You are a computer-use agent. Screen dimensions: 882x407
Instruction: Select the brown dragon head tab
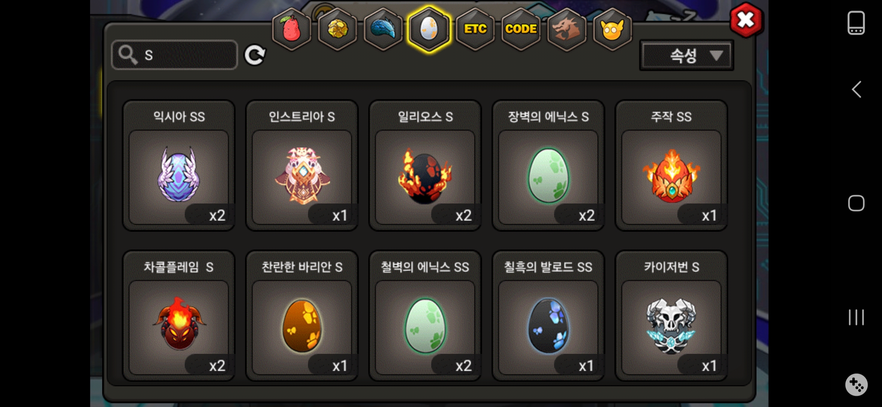point(567,29)
